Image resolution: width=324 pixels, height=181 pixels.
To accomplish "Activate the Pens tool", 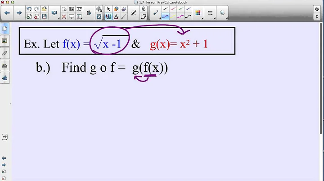I will pyautogui.click(x=108, y=17).
